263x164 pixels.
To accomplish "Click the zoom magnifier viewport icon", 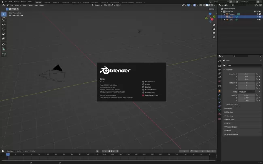I will pyautogui.click(x=214, y=25).
